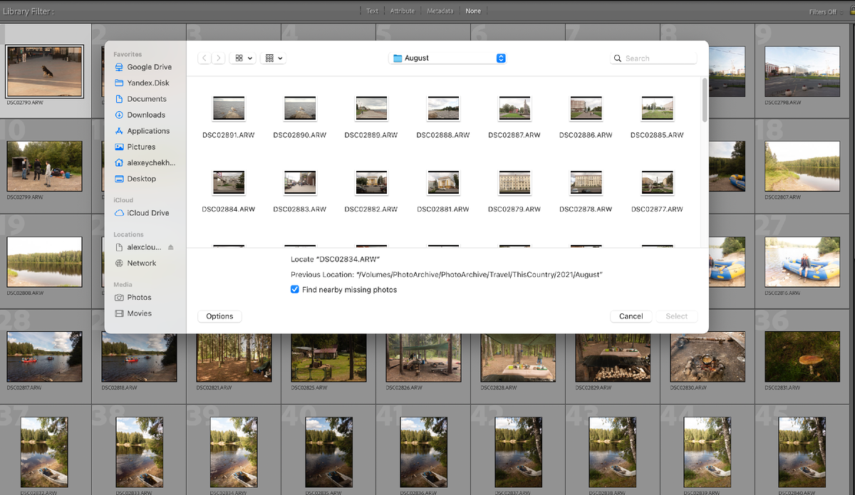
Task: Go forward with the right arrow
Action: point(218,58)
